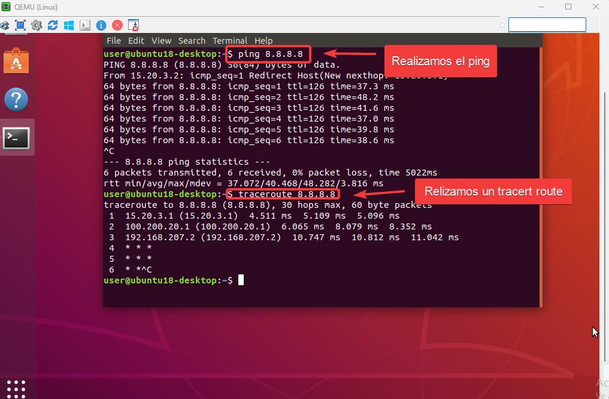Click the red circle X icon
The image size is (609, 399).
coord(117,25)
